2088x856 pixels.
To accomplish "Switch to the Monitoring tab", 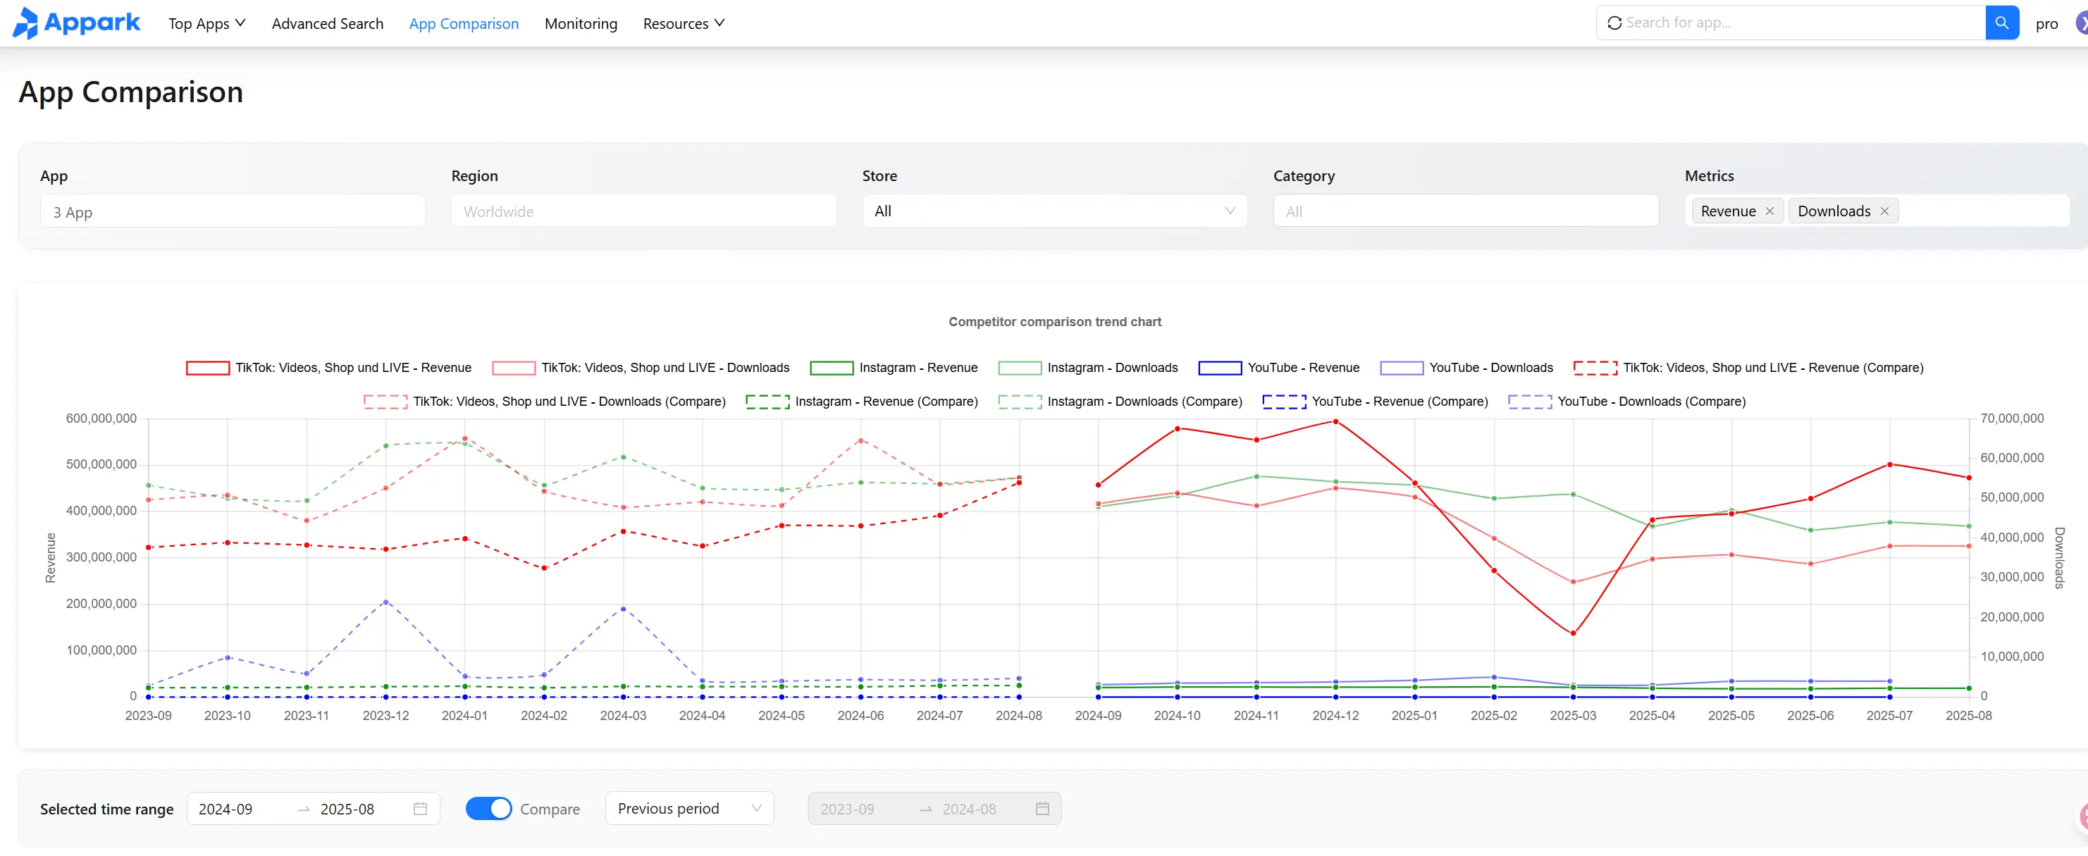I will (581, 23).
